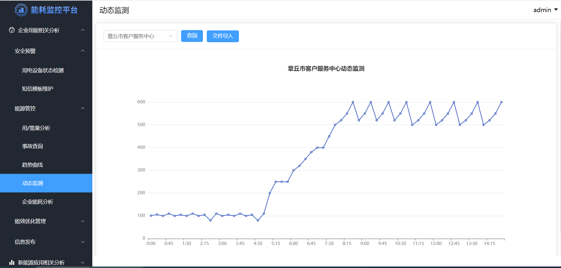The image size is (561, 268).
Task: Click the admin username label
Action: click(542, 10)
